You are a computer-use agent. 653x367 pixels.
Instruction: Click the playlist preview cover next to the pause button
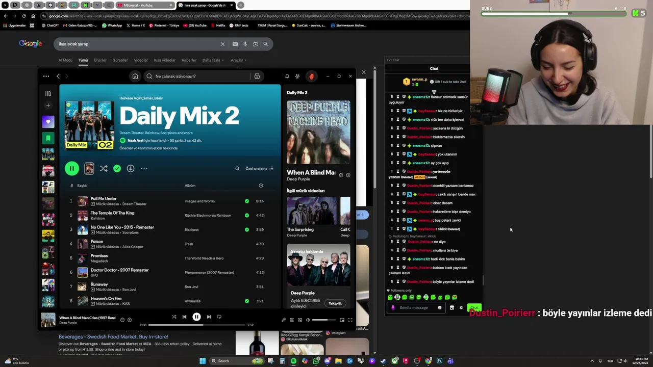coord(89,169)
